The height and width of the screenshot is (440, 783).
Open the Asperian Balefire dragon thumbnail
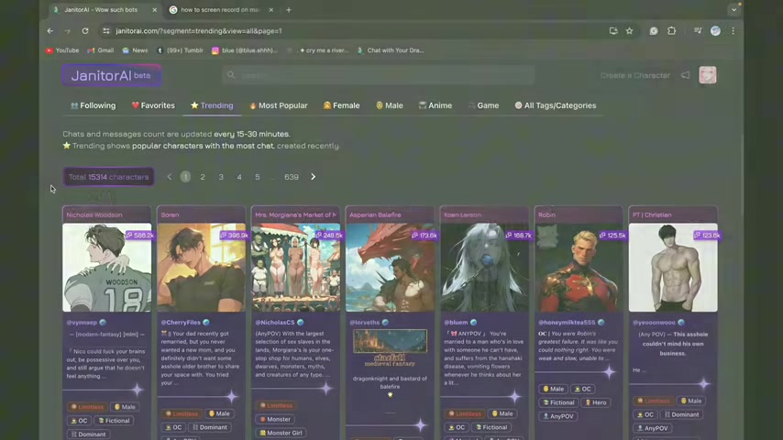click(390, 268)
